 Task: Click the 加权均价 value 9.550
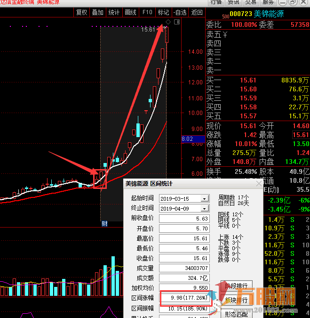[x=184, y=288]
